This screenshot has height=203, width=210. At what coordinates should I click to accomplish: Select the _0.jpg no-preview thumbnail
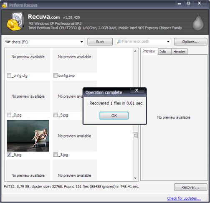click(28, 96)
